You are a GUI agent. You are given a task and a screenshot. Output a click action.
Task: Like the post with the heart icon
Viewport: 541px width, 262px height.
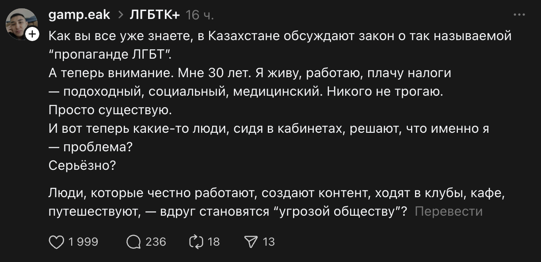pos(56,242)
